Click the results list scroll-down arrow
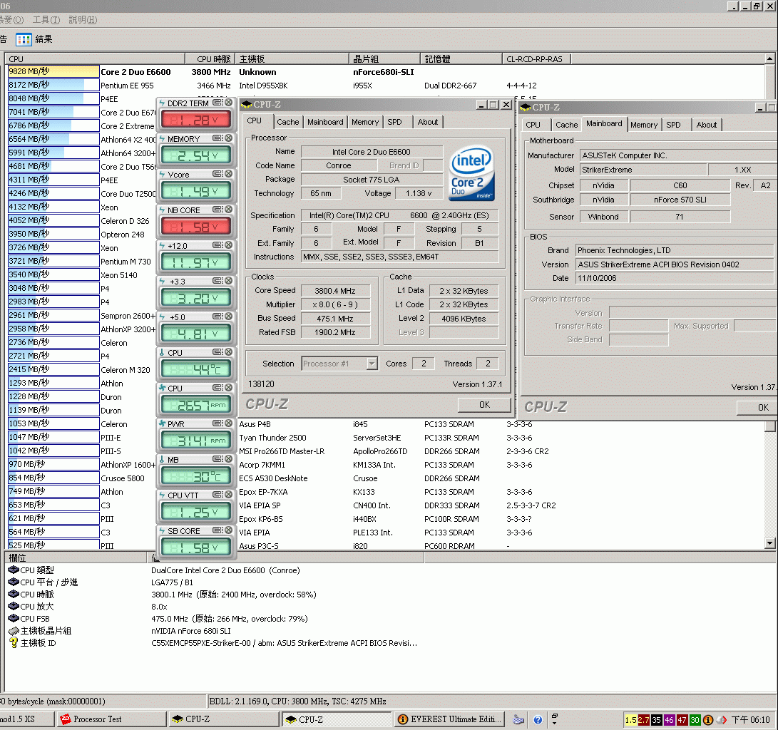 (x=769, y=543)
